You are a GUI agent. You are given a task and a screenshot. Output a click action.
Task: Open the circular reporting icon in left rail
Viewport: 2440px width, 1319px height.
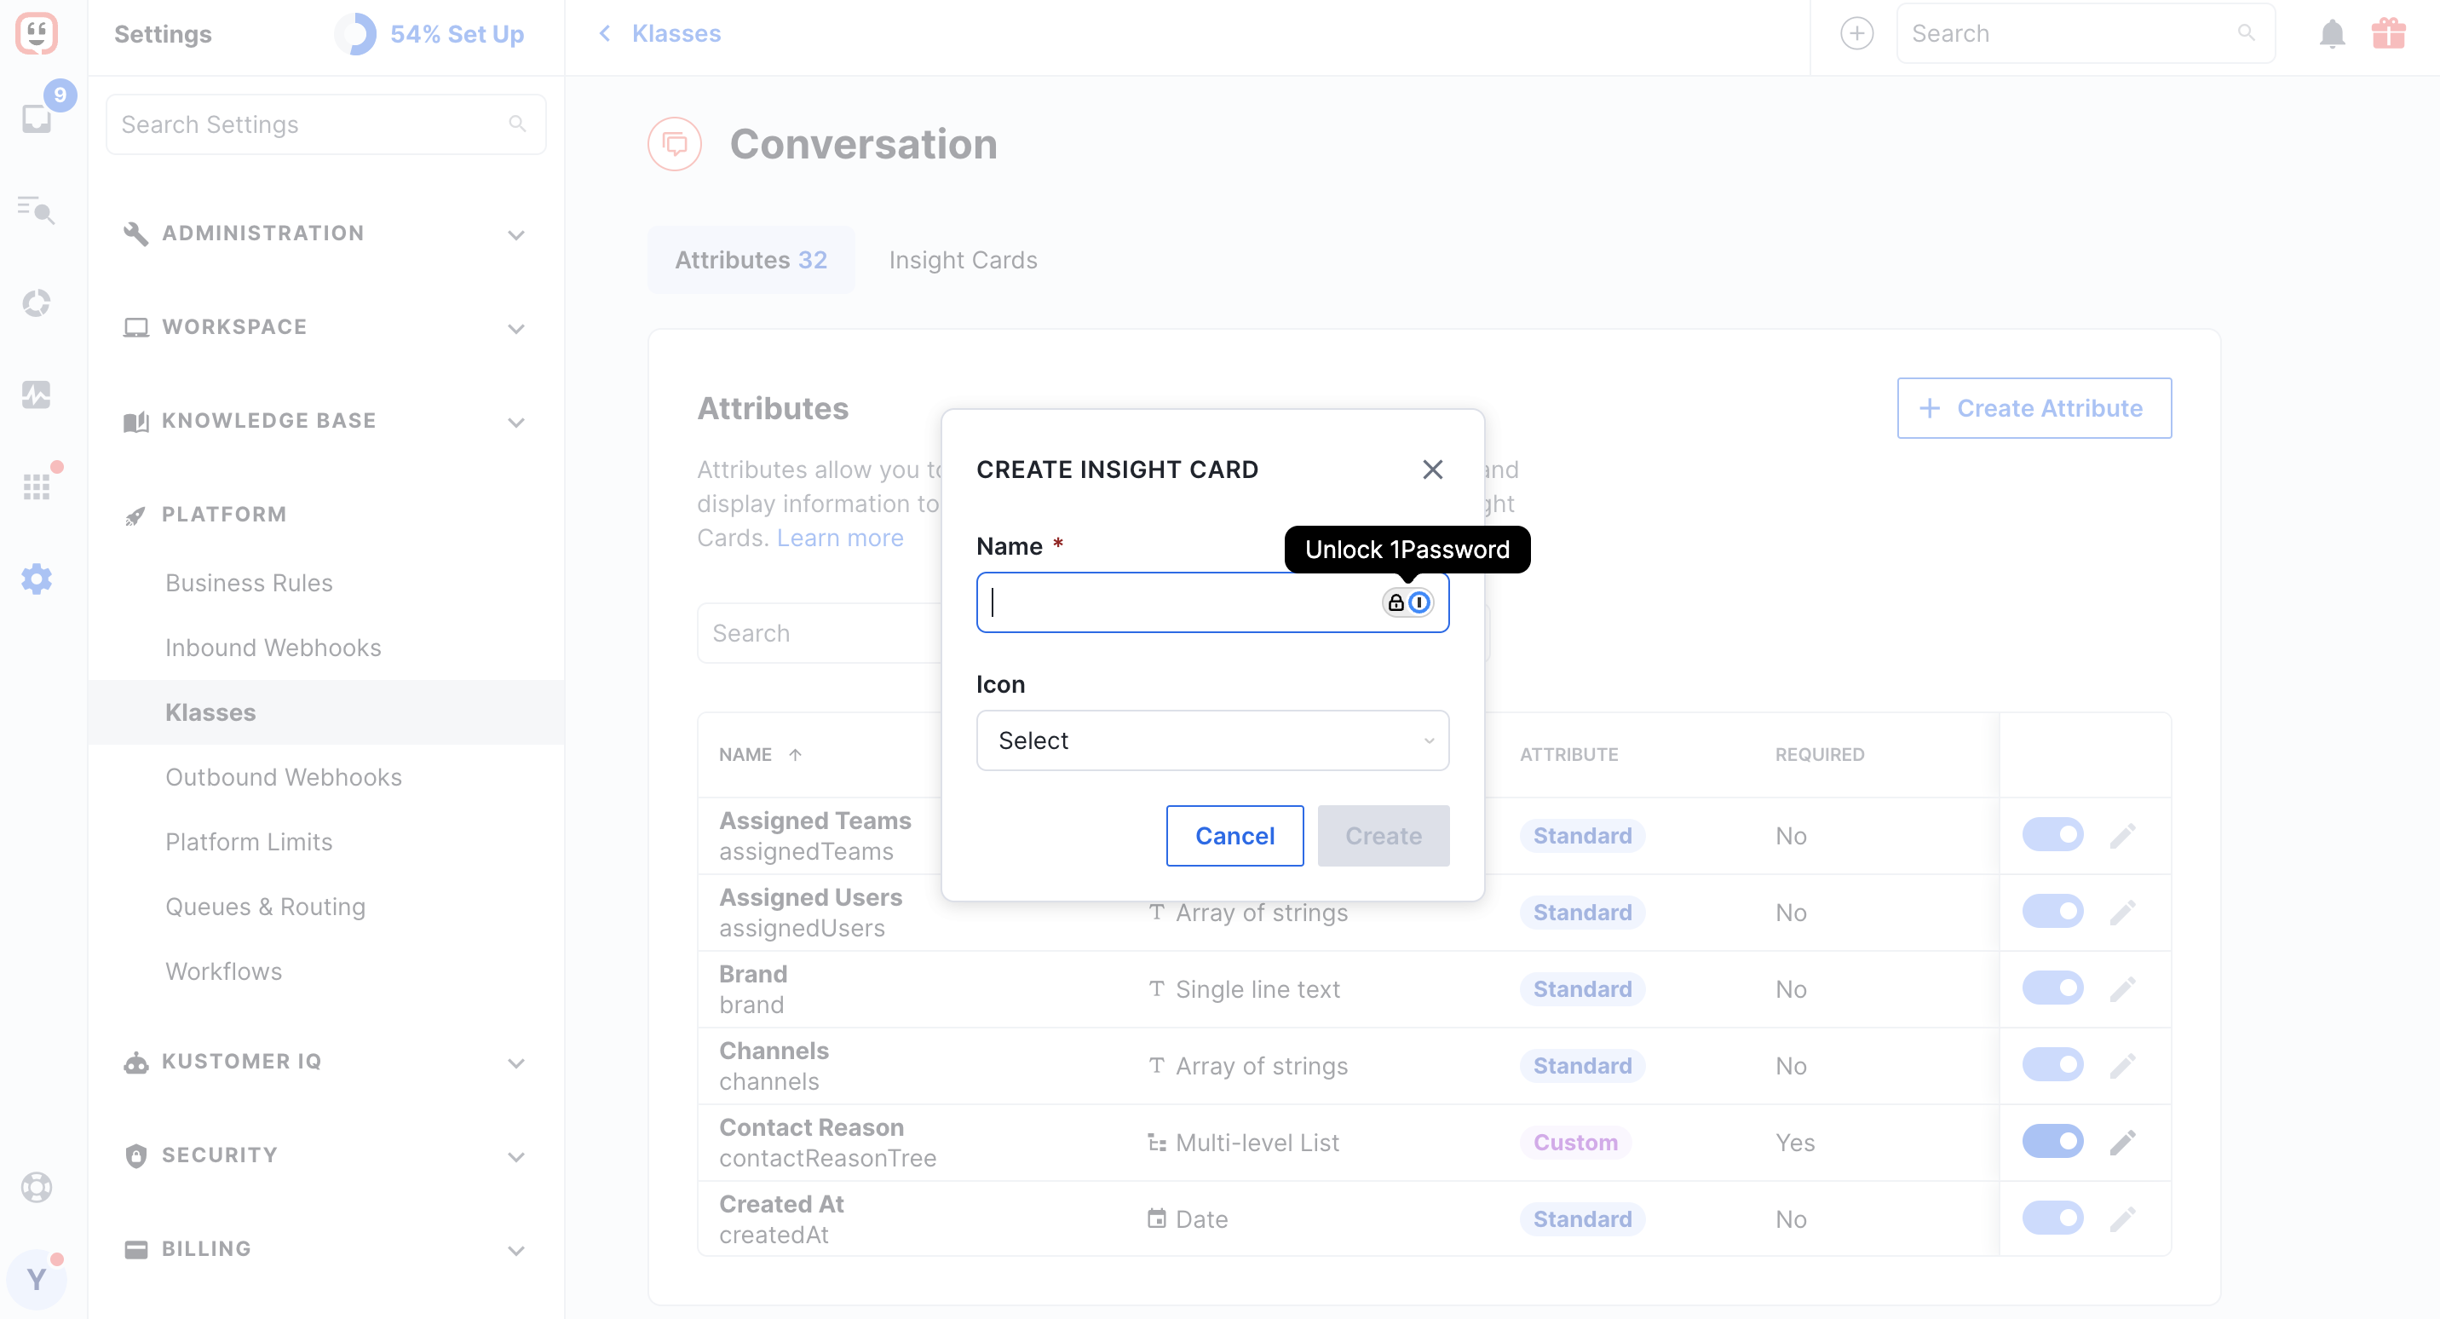37,303
